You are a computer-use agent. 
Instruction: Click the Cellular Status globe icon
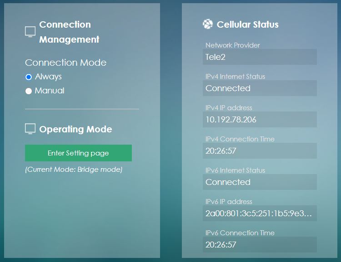tap(208, 24)
